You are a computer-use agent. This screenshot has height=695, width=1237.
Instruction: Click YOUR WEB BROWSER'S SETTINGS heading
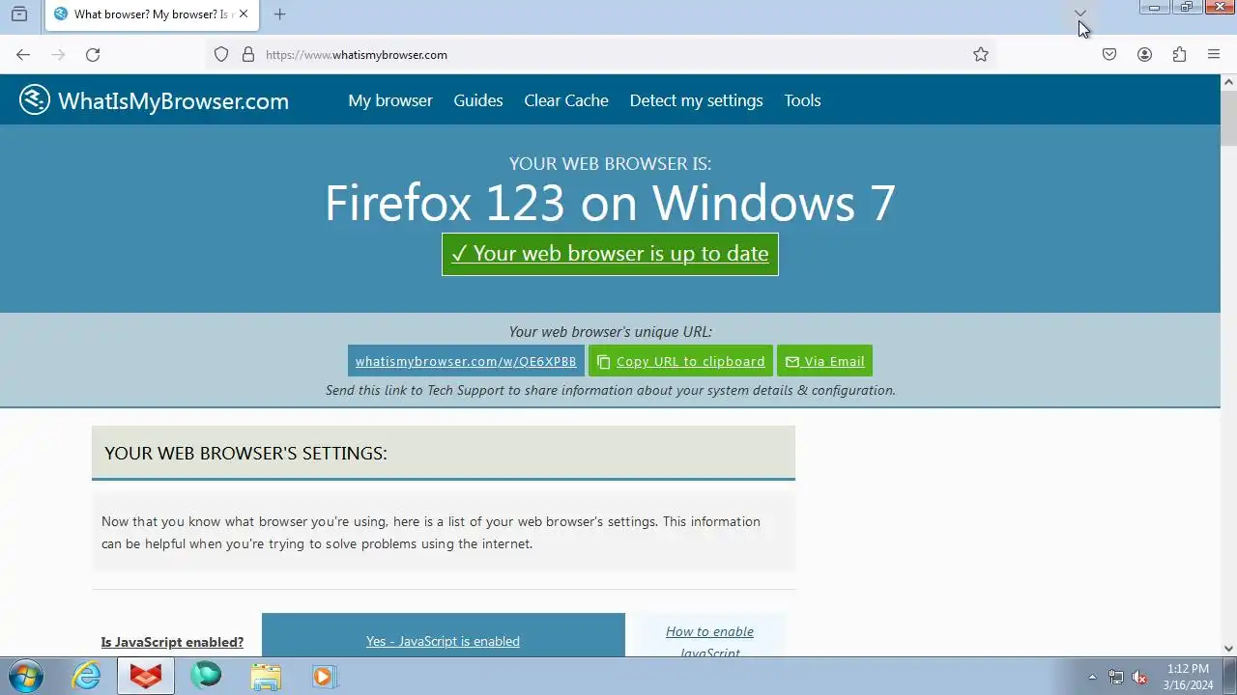(x=245, y=453)
